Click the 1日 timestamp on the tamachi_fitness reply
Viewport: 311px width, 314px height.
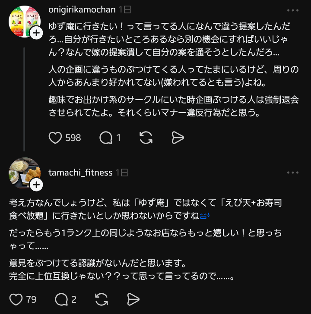tap(122, 173)
